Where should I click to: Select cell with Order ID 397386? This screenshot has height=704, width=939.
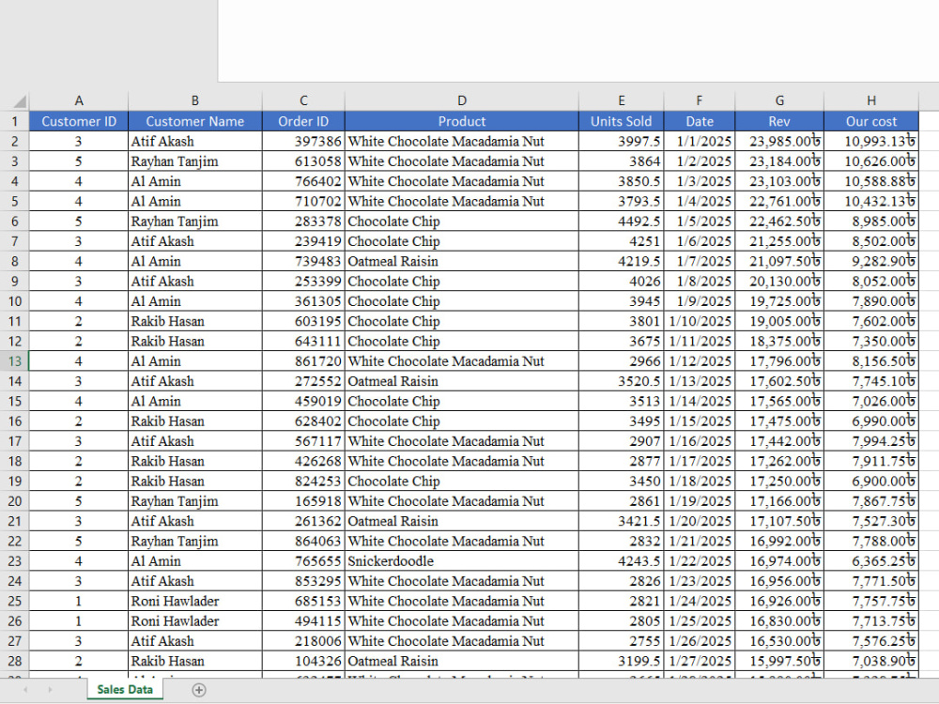[x=303, y=142]
